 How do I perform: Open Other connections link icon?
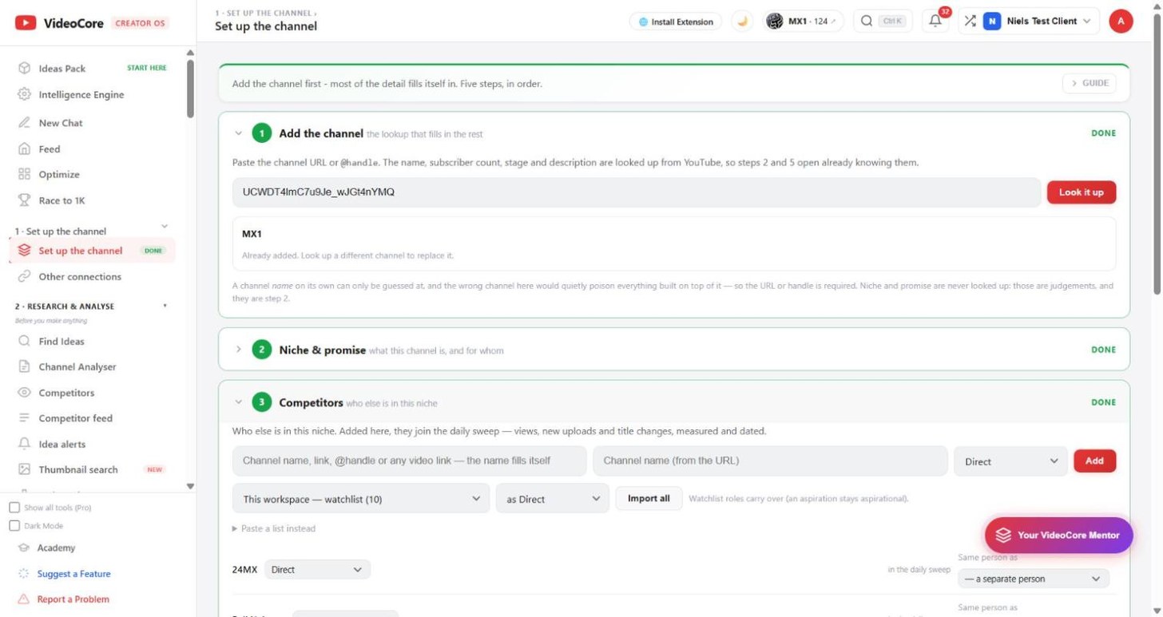24,277
